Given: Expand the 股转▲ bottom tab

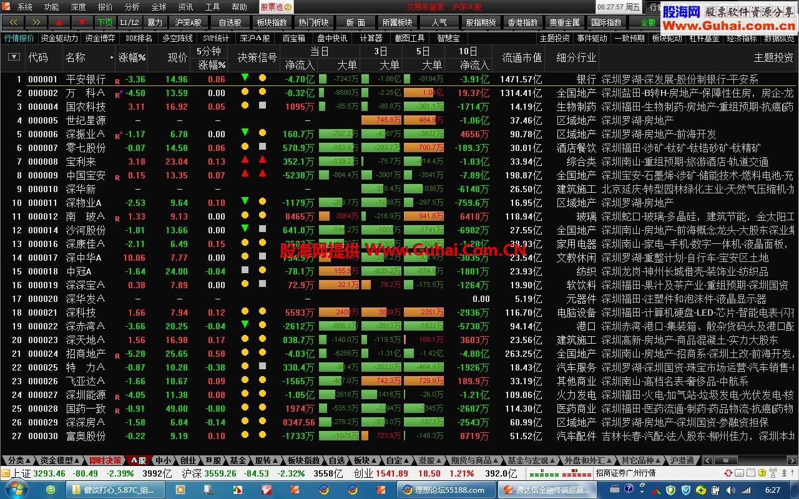Looking at the screenshot, I should tap(265, 460).
